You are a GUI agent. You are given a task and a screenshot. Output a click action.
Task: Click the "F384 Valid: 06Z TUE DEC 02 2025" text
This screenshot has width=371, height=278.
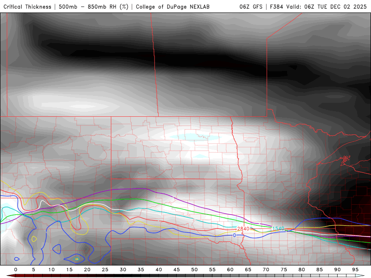click(x=318, y=6)
